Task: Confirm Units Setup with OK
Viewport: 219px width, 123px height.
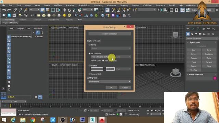Action: pos(111,87)
